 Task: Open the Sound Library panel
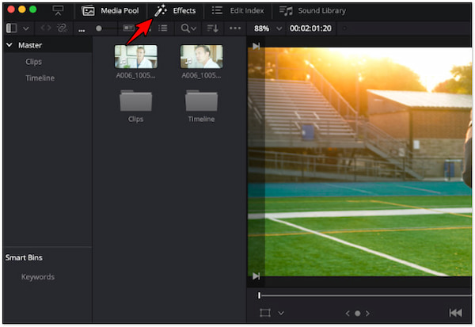[x=313, y=10]
